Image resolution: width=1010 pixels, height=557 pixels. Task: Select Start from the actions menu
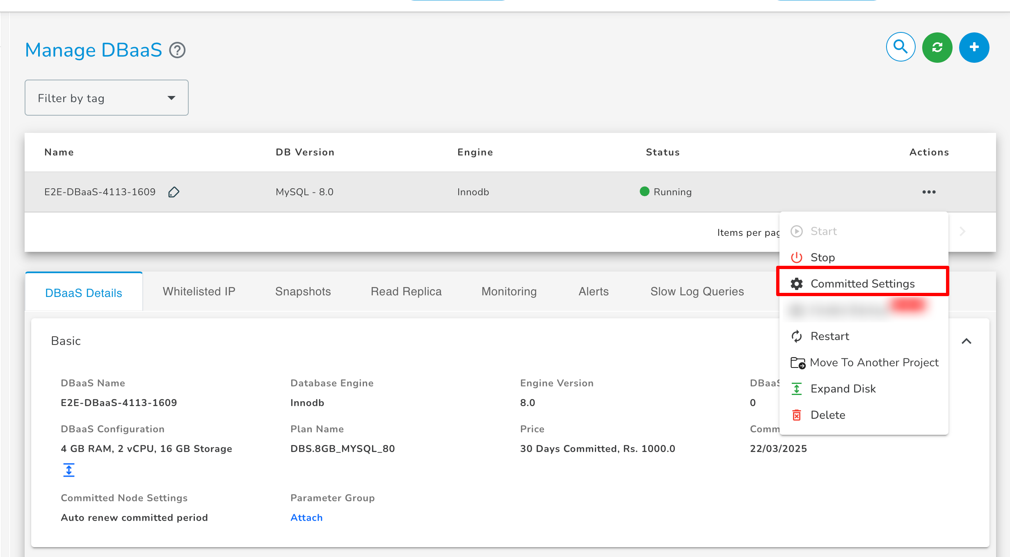click(x=864, y=231)
